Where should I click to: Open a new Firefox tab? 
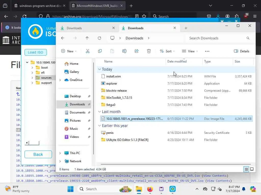coord(131,6)
